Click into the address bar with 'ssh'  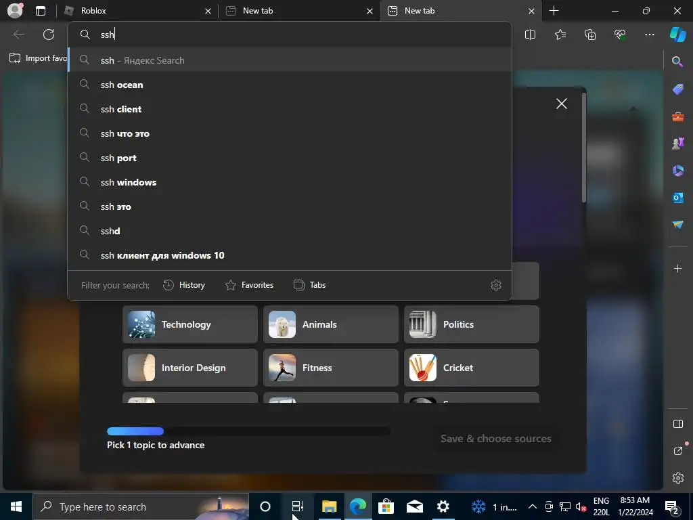point(290,35)
